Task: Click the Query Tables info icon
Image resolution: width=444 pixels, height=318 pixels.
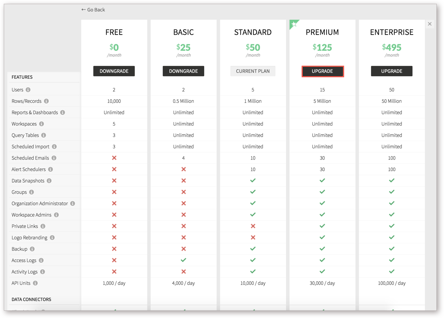Action: pyautogui.click(x=43, y=135)
